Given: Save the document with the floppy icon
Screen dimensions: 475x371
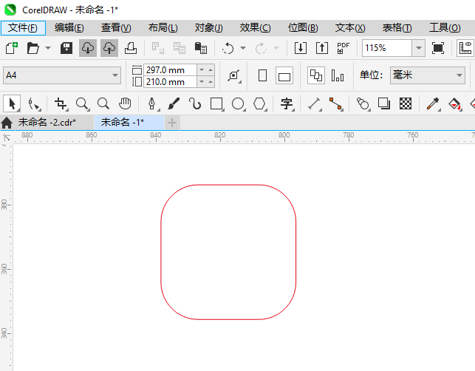Looking at the screenshot, I should click(x=66, y=48).
